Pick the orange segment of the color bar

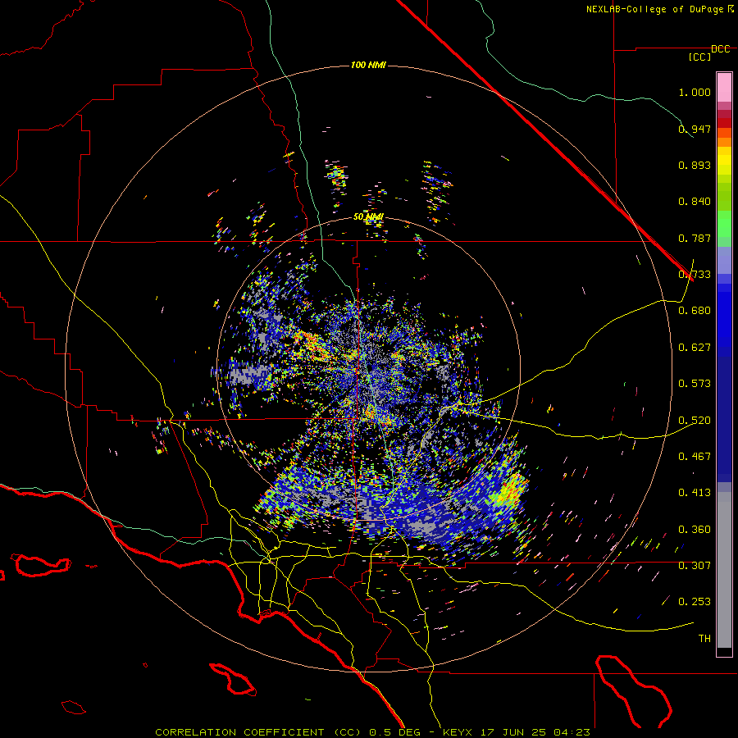pos(724,142)
